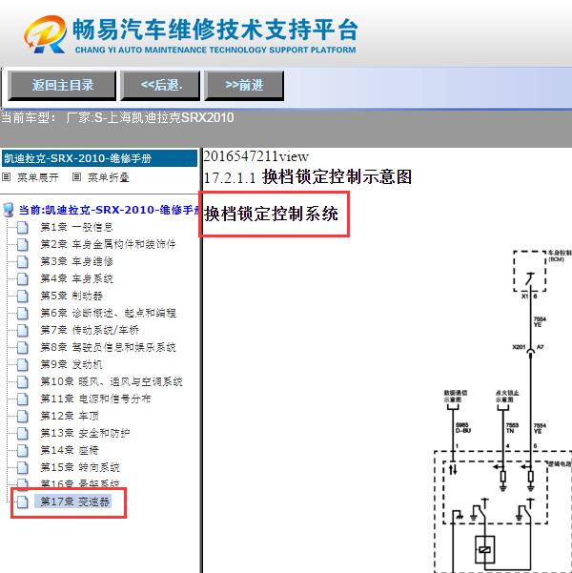Click document icon for 第8章 驾驶员信息
Viewport: 572px width, 573px height.
point(23,348)
